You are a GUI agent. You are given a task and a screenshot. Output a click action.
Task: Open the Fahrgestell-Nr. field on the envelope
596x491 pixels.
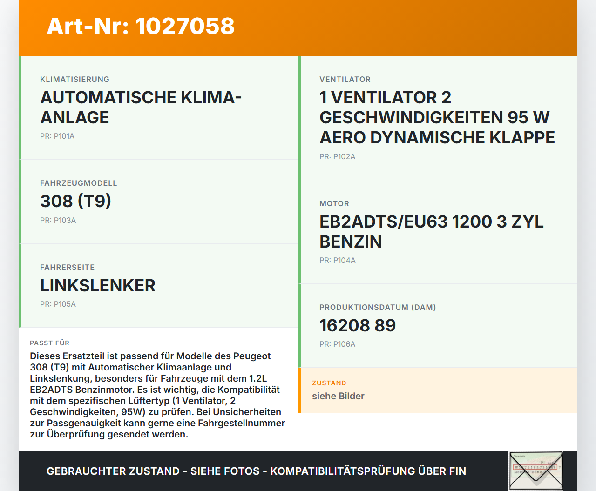(x=520, y=456)
